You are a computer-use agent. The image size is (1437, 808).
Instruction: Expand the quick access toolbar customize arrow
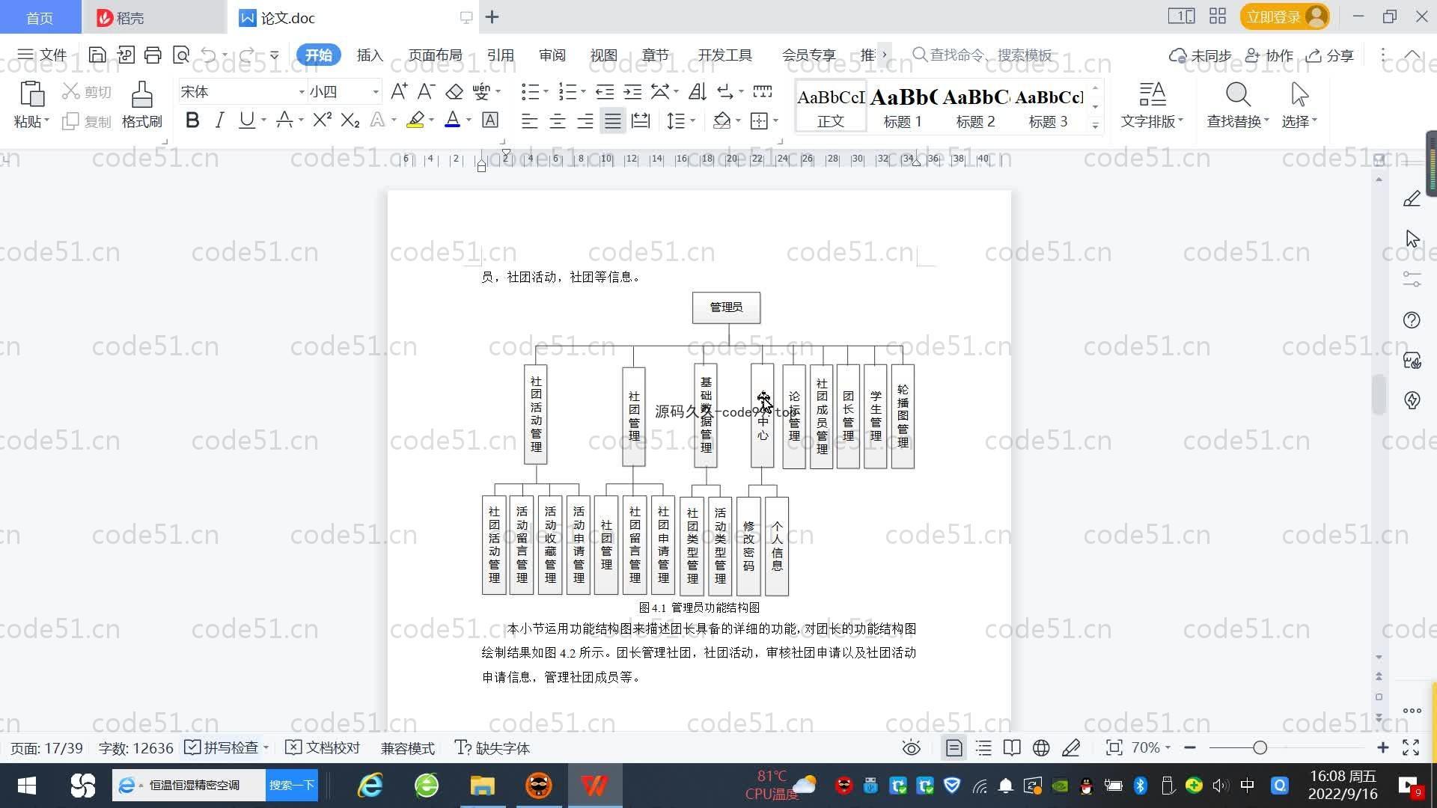coord(275,55)
